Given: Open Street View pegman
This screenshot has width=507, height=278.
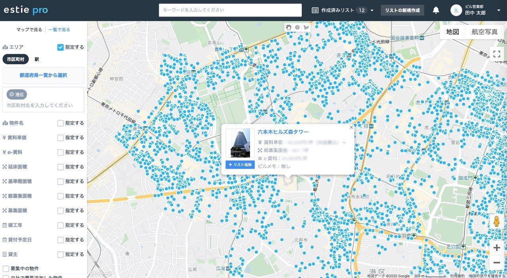Looking at the screenshot, I should (x=497, y=221).
